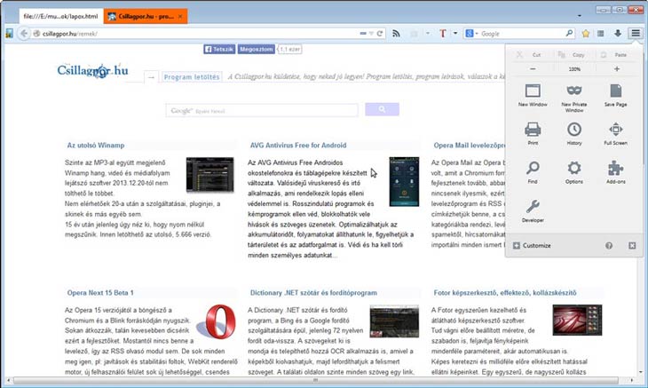Click the AVG Android phone thumbnail
This screenshot has height=388, width=648.
pyautogui.click(x=404, y=181)
